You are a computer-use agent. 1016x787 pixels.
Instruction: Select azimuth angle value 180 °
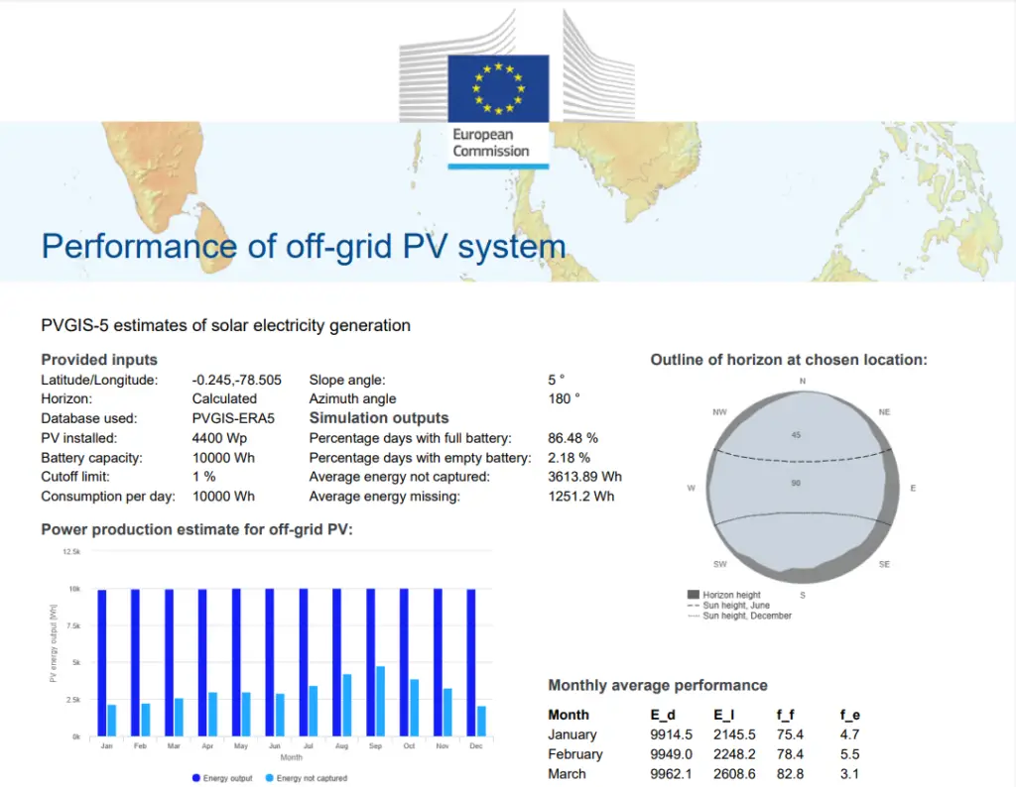[x=564, y=398]
